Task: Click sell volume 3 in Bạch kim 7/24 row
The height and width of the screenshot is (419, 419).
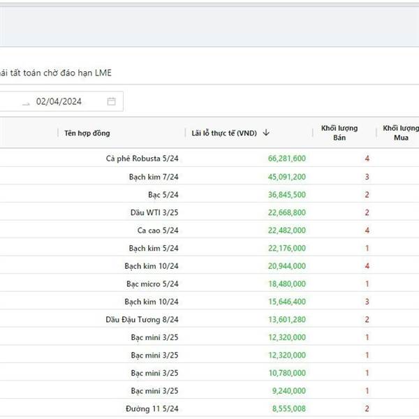Action: (x=367, y=177)
